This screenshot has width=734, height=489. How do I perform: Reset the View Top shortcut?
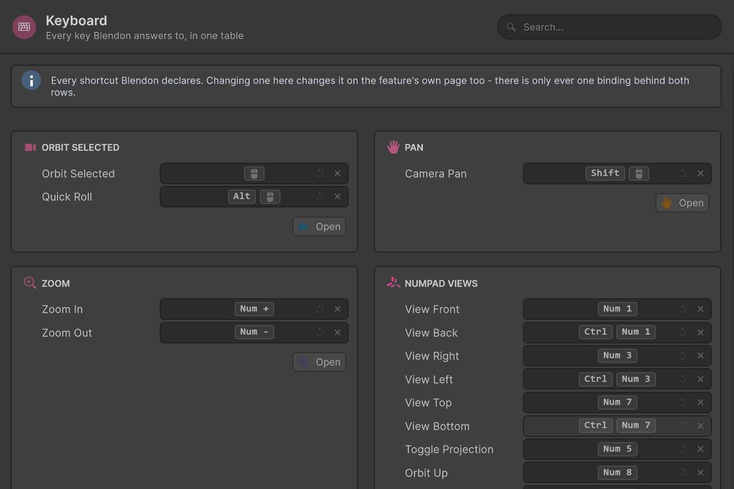point(683,402)
